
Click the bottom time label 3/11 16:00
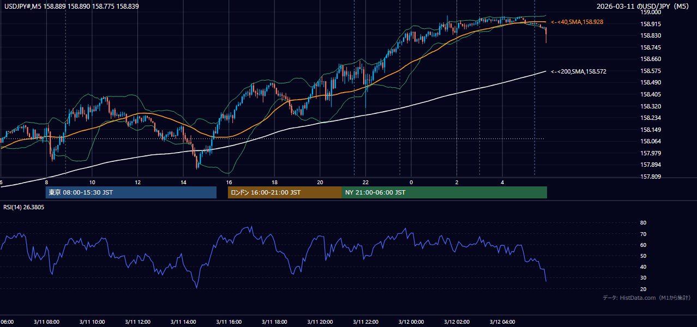tap(229, 322)
